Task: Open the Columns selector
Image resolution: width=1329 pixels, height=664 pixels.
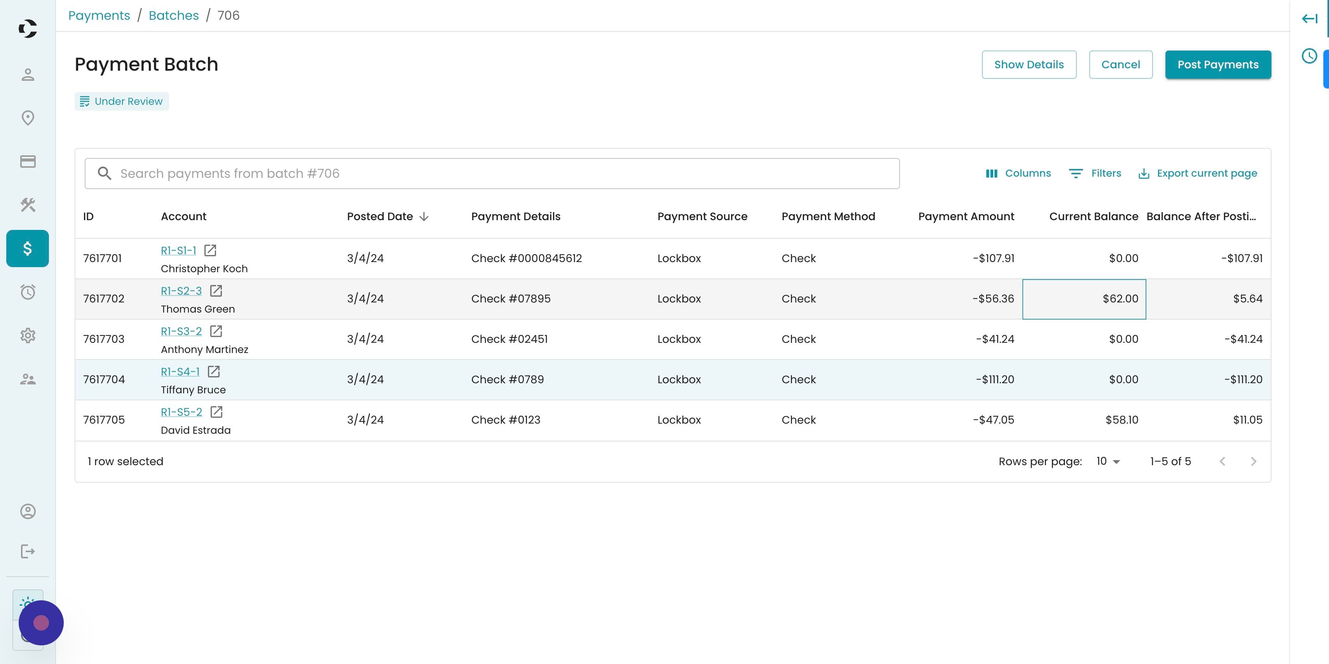Action: click(x=1018, y=173)
